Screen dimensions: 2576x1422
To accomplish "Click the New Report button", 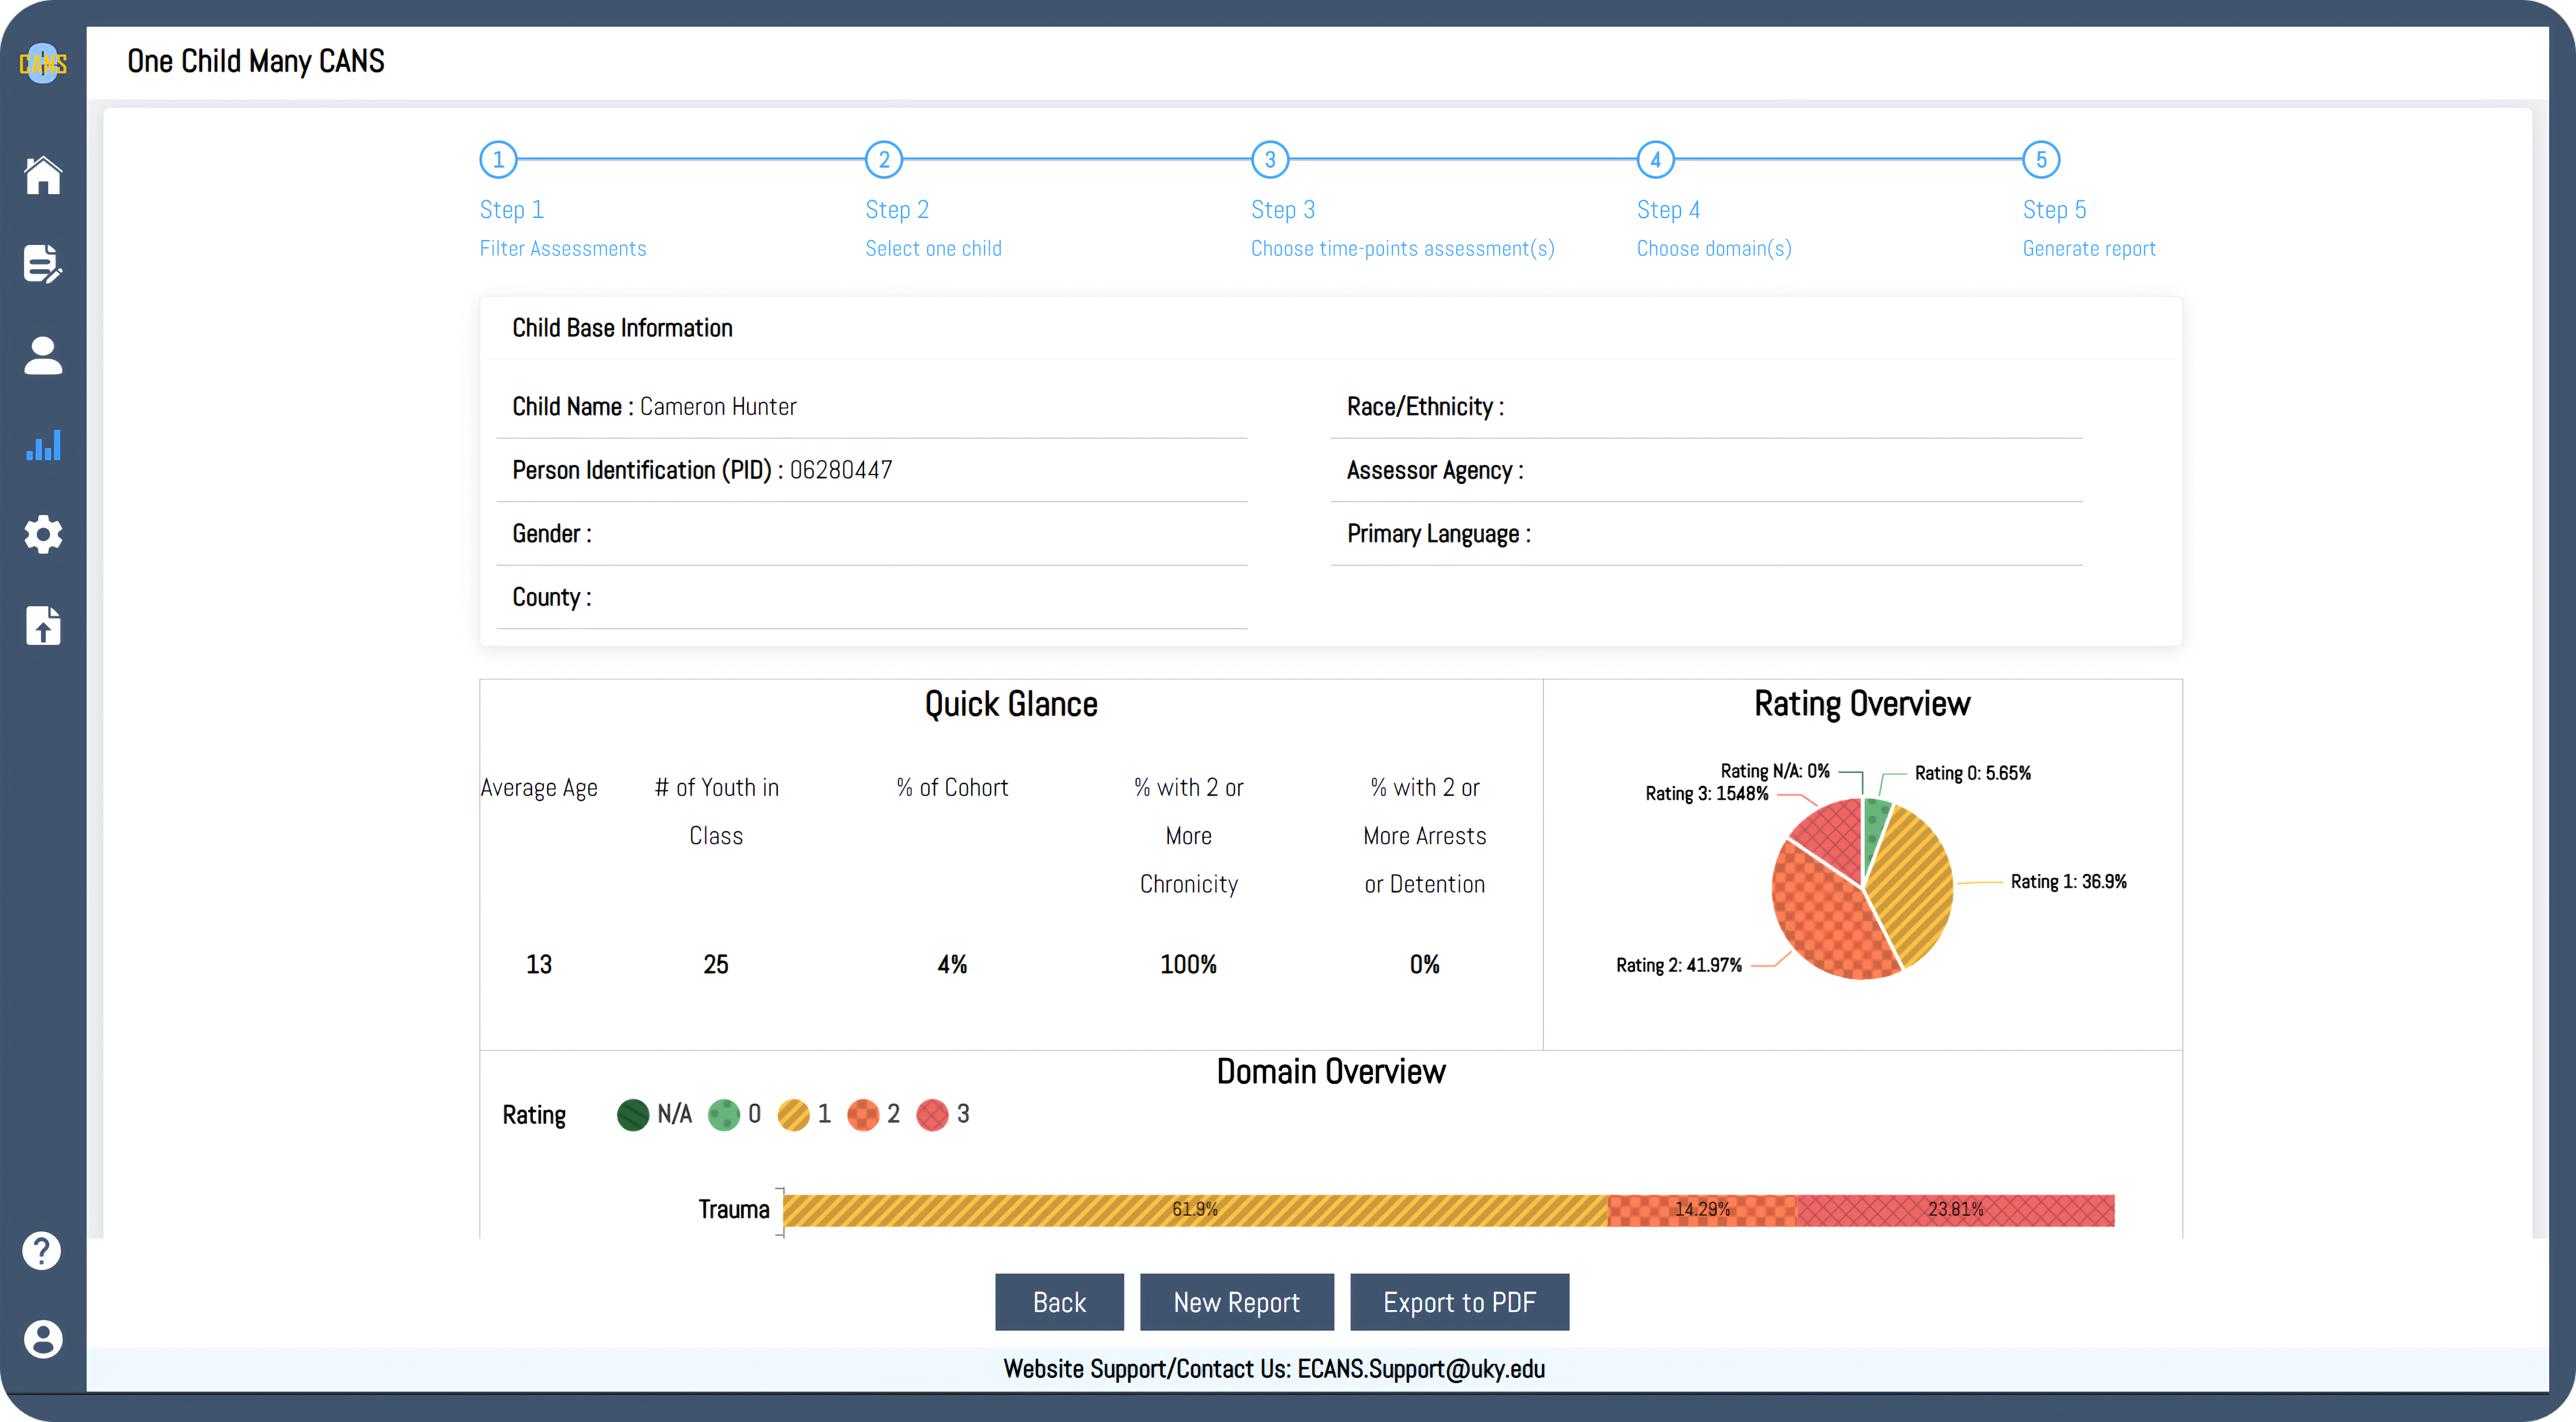I will pyautogui.click(x=1236, y=1302).
